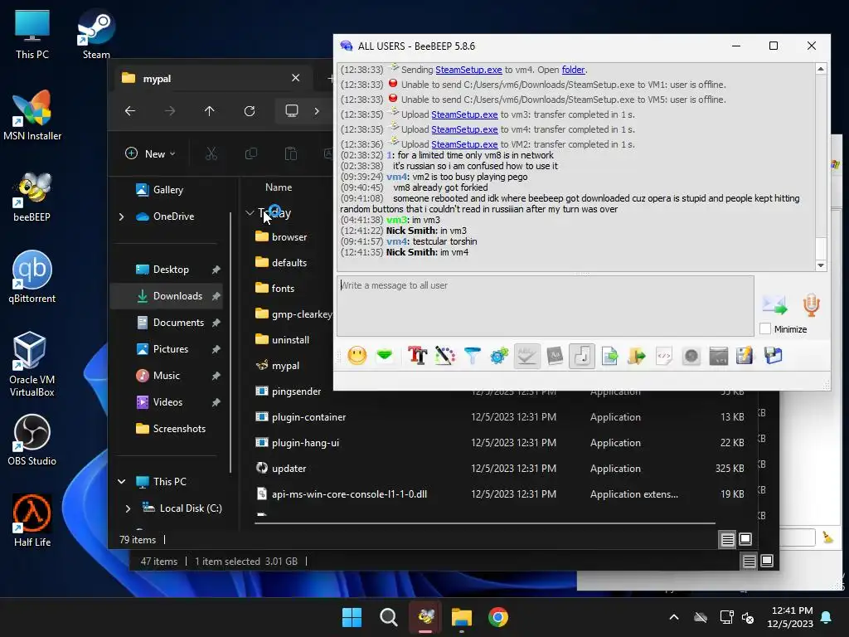
Task: Click the send file icon in BeeBEEP
Action: coord(609,356)
